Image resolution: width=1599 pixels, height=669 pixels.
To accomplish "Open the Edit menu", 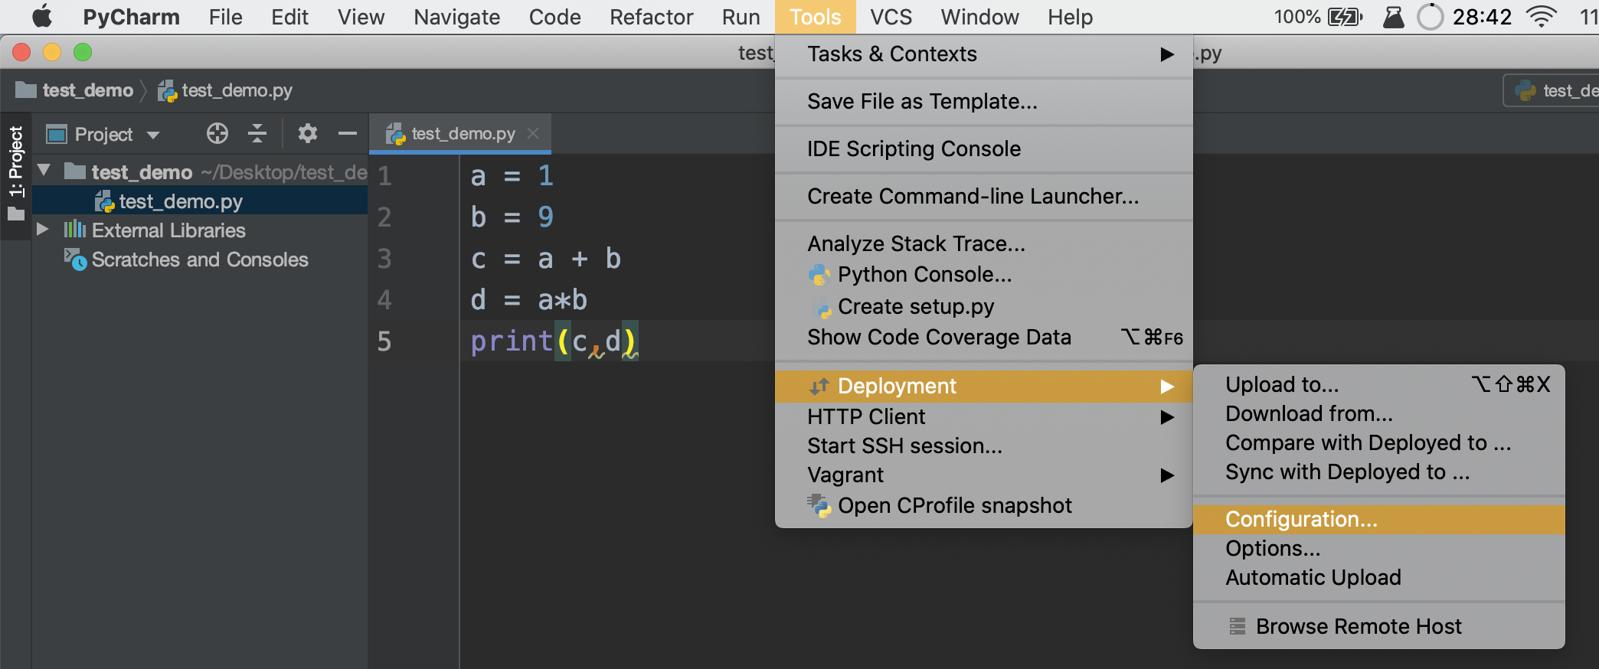I will (289, 17).
